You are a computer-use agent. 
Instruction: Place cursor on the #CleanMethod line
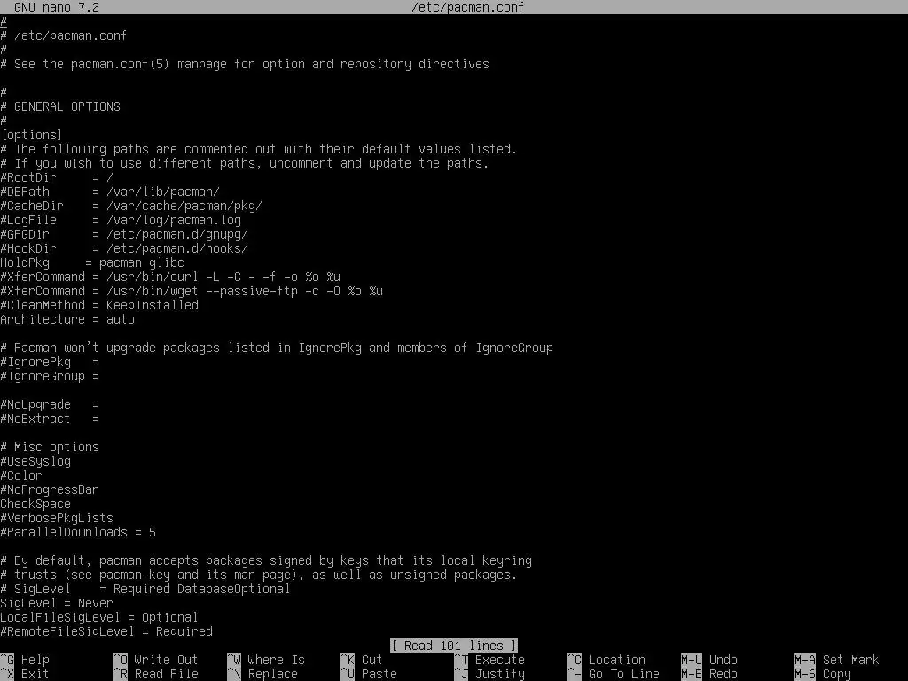[x=99, y=305]
